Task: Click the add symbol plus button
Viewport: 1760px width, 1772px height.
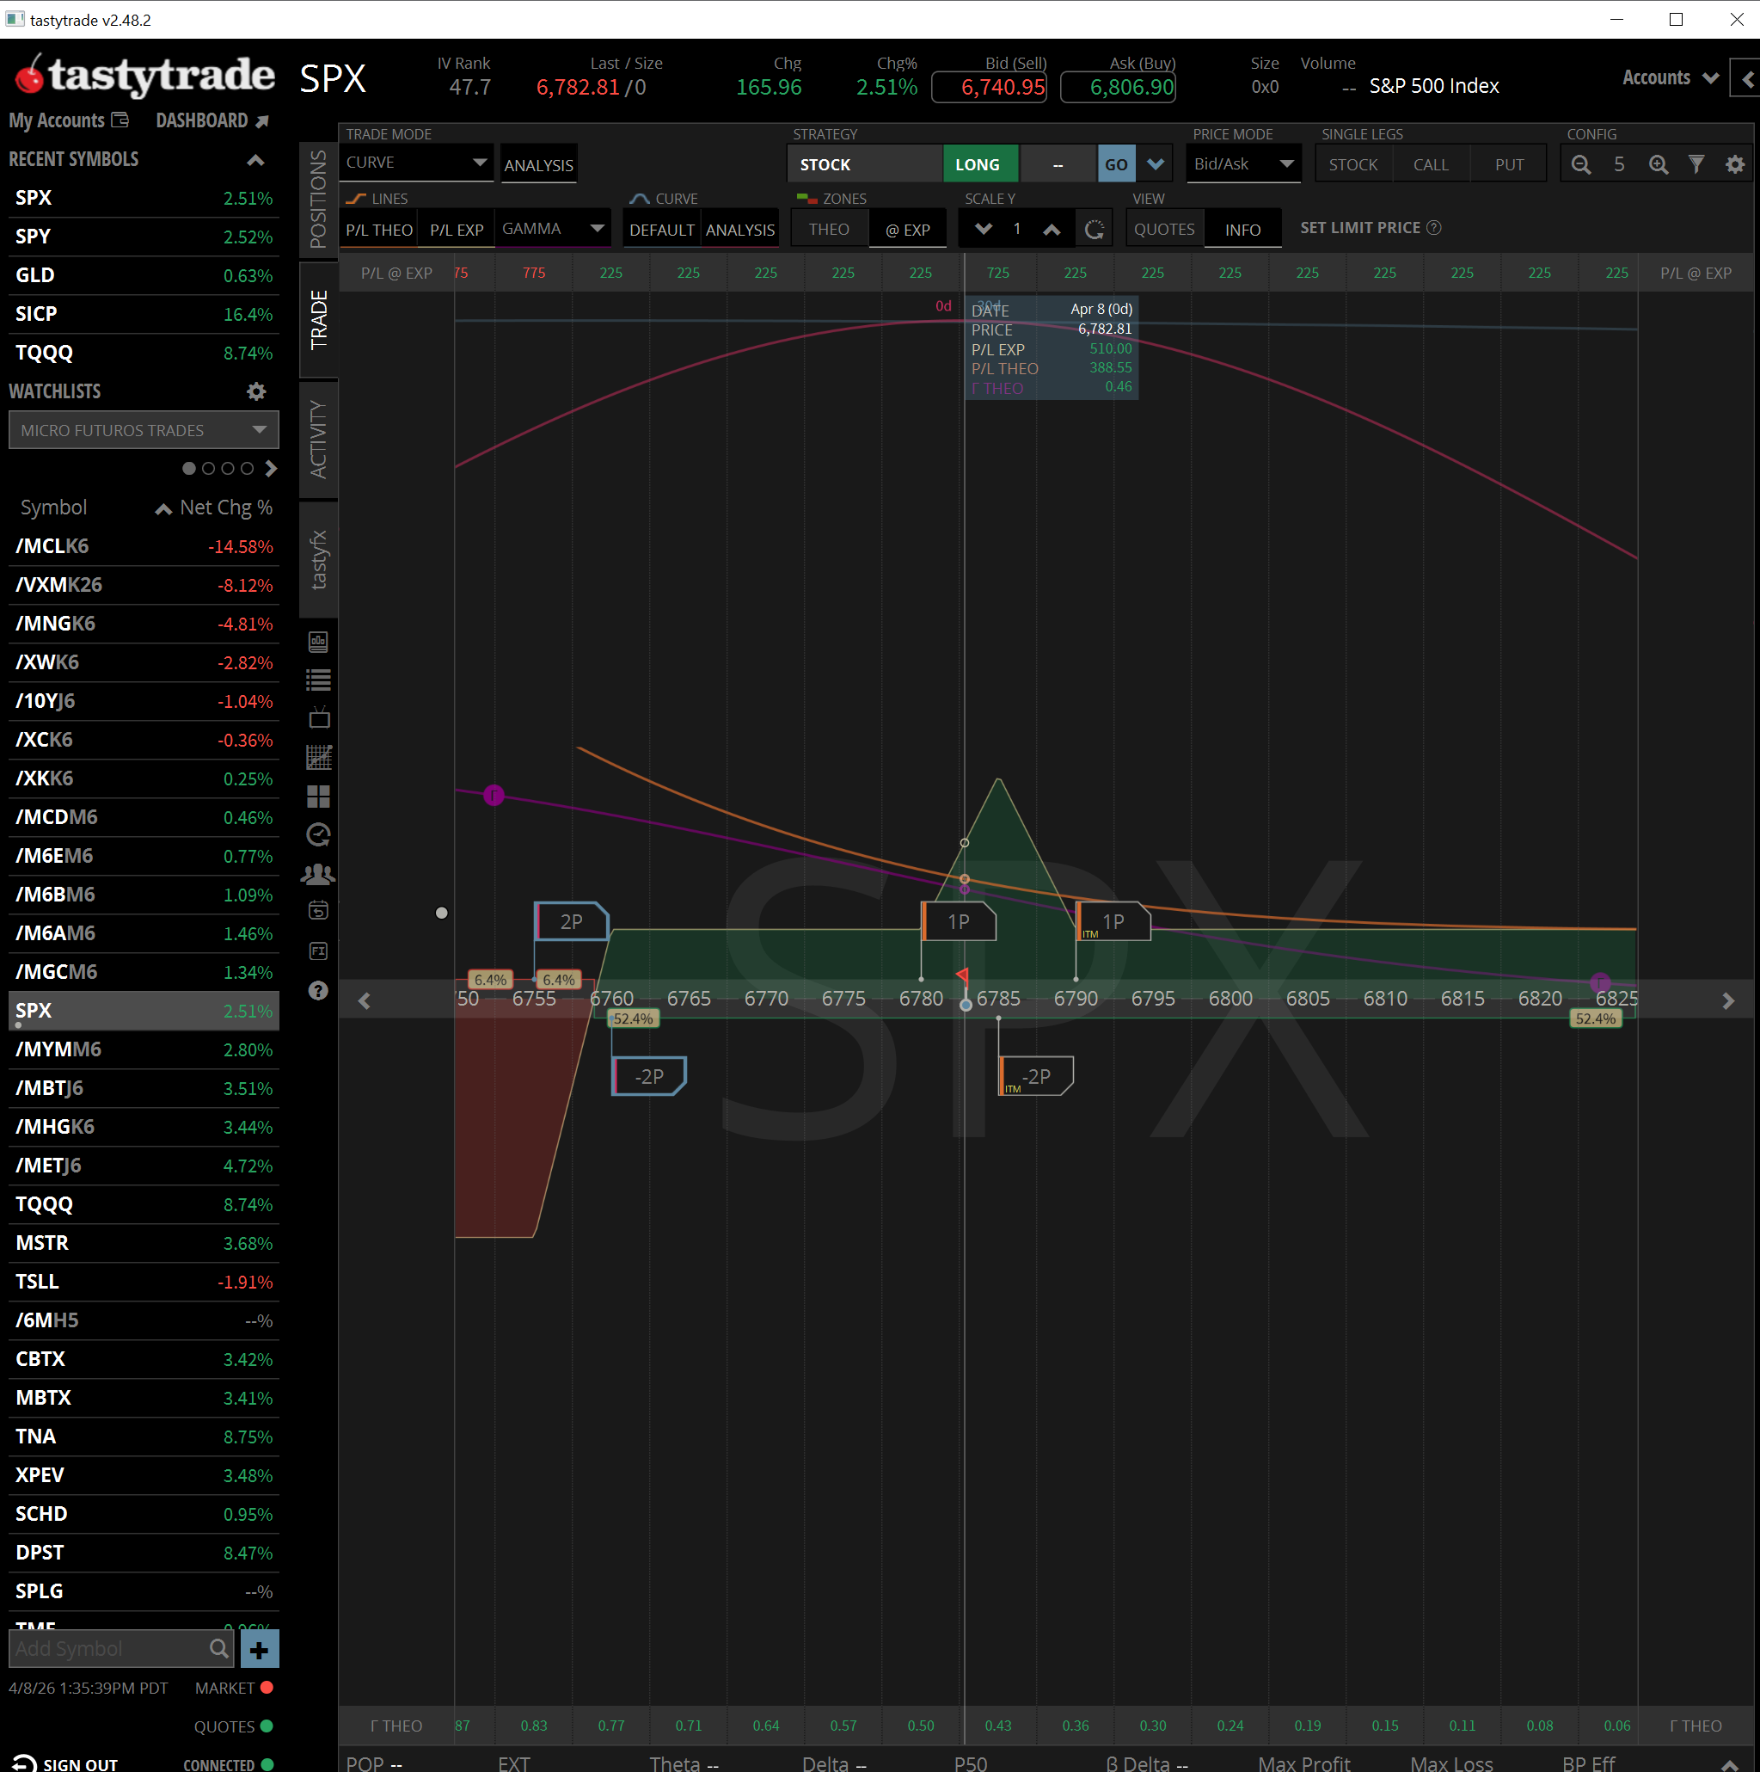Action: click(260, 1650)
